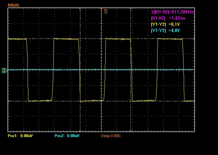Click the orange trigger position arrow at top
The width and height of the screenshot is (218, 155).
point(101,9)
